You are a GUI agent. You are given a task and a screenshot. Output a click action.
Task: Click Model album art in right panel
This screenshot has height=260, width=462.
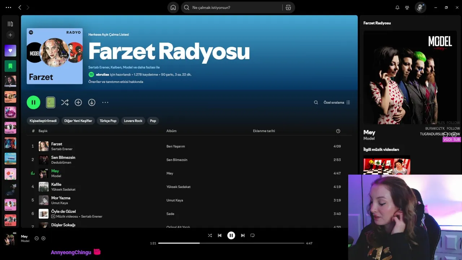[410, 77]
